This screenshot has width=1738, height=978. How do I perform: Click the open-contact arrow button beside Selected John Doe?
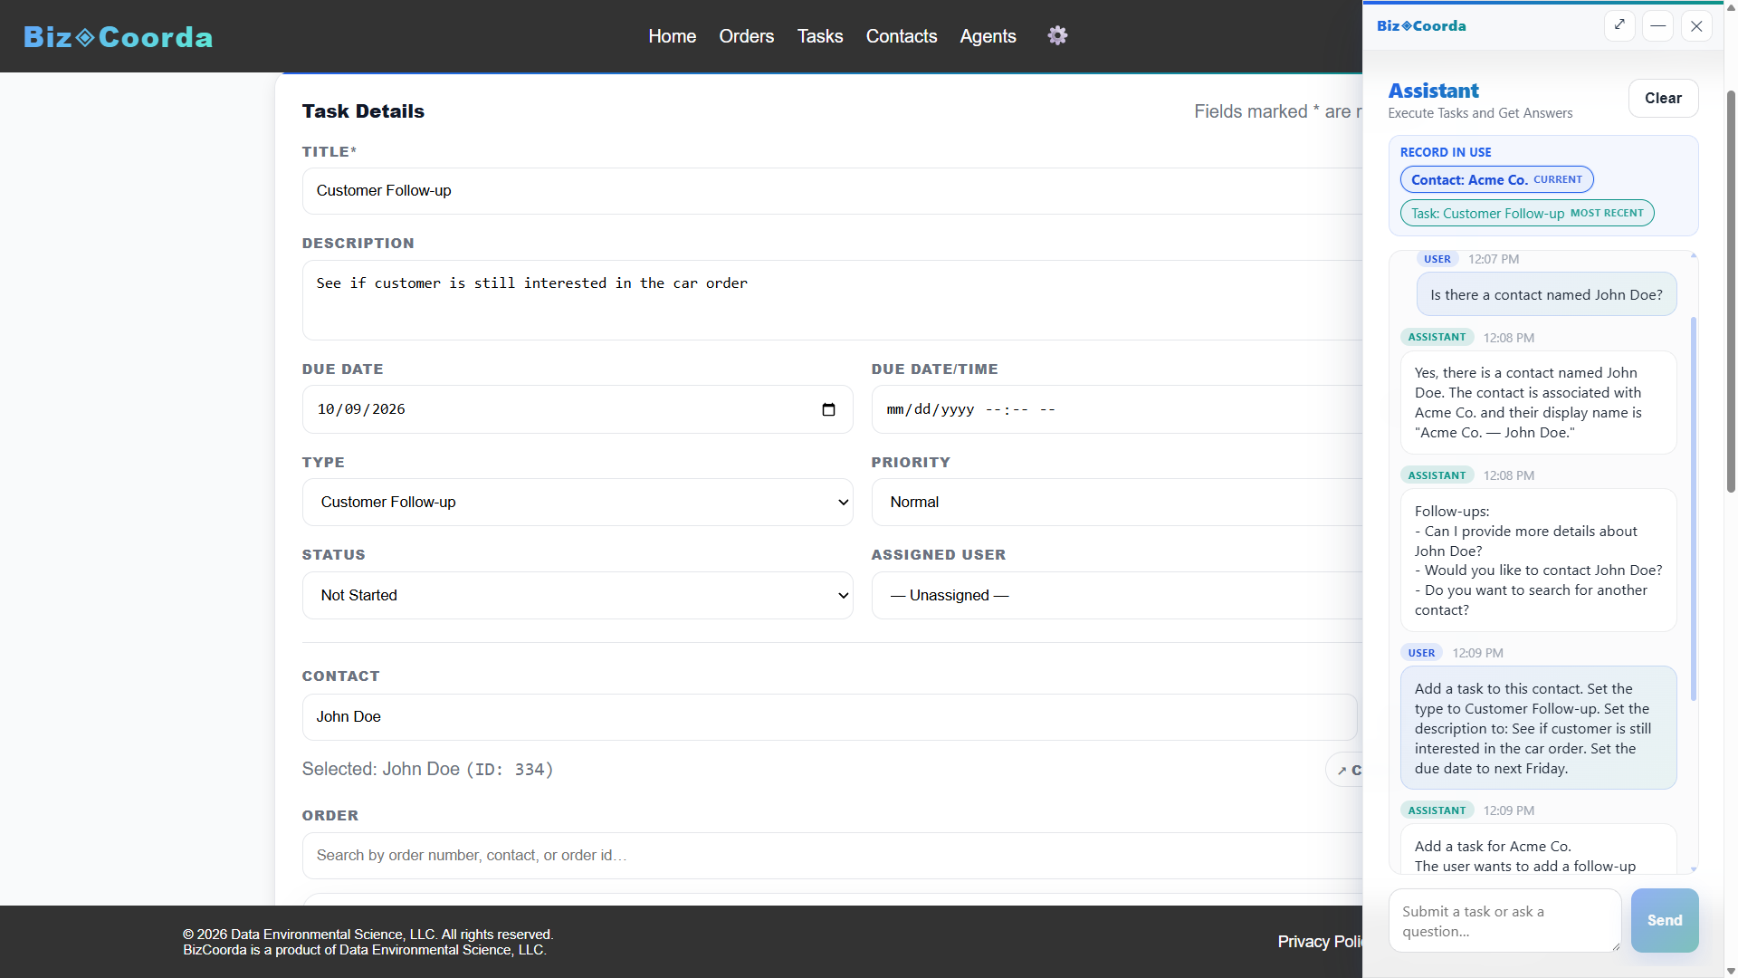pyautogui.click(x=1345, y=770)
